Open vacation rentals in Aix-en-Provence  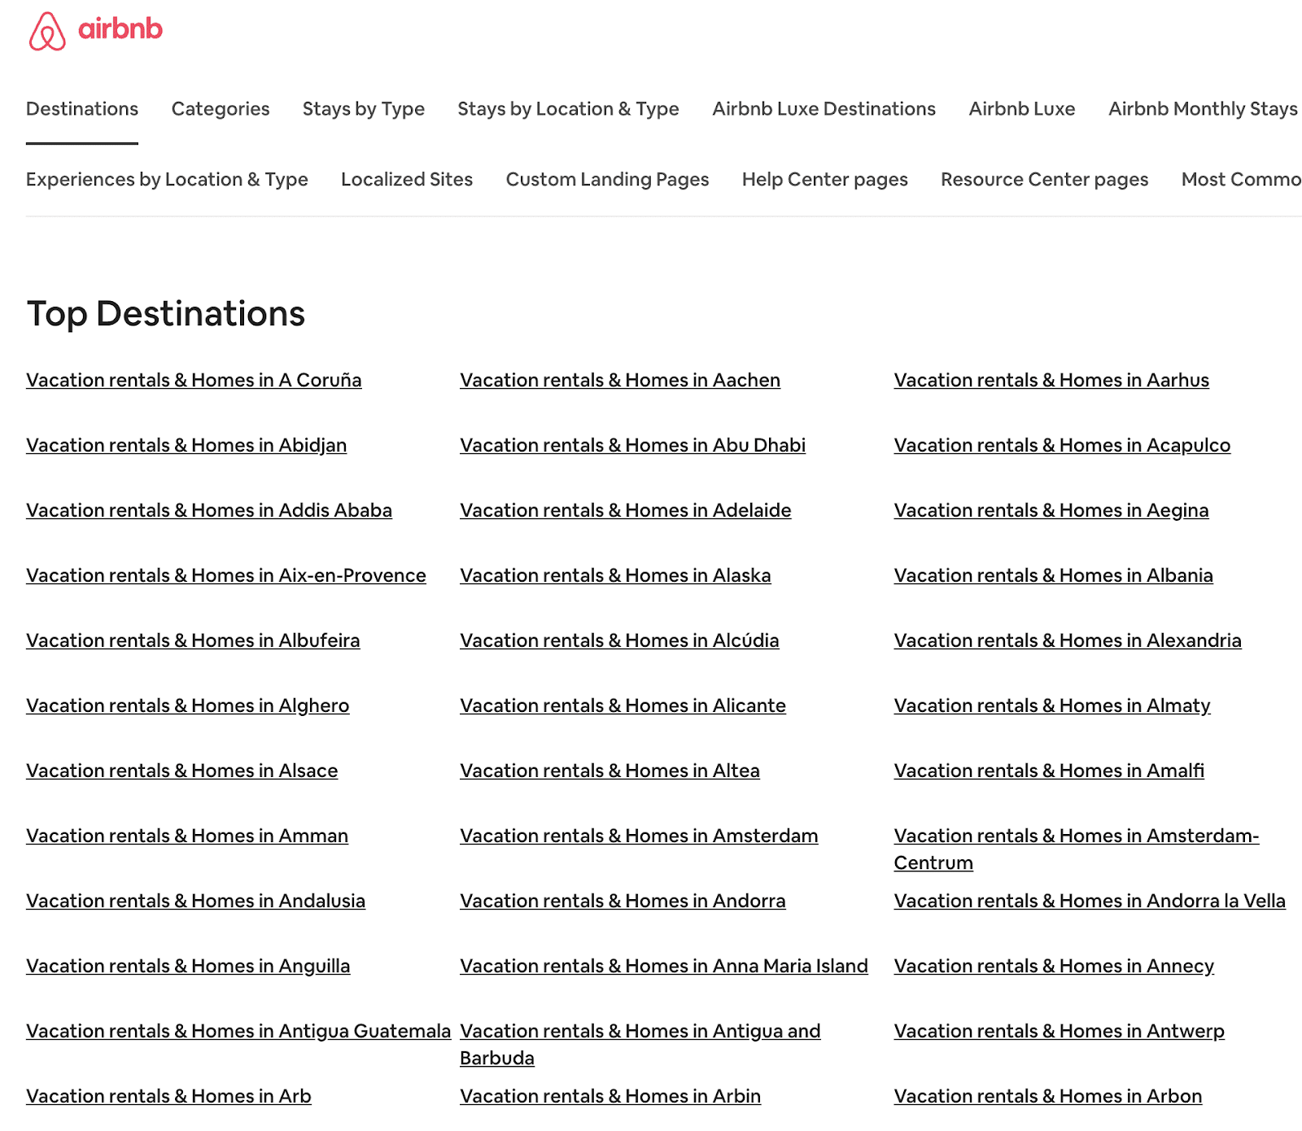click(x=225, y=575)
